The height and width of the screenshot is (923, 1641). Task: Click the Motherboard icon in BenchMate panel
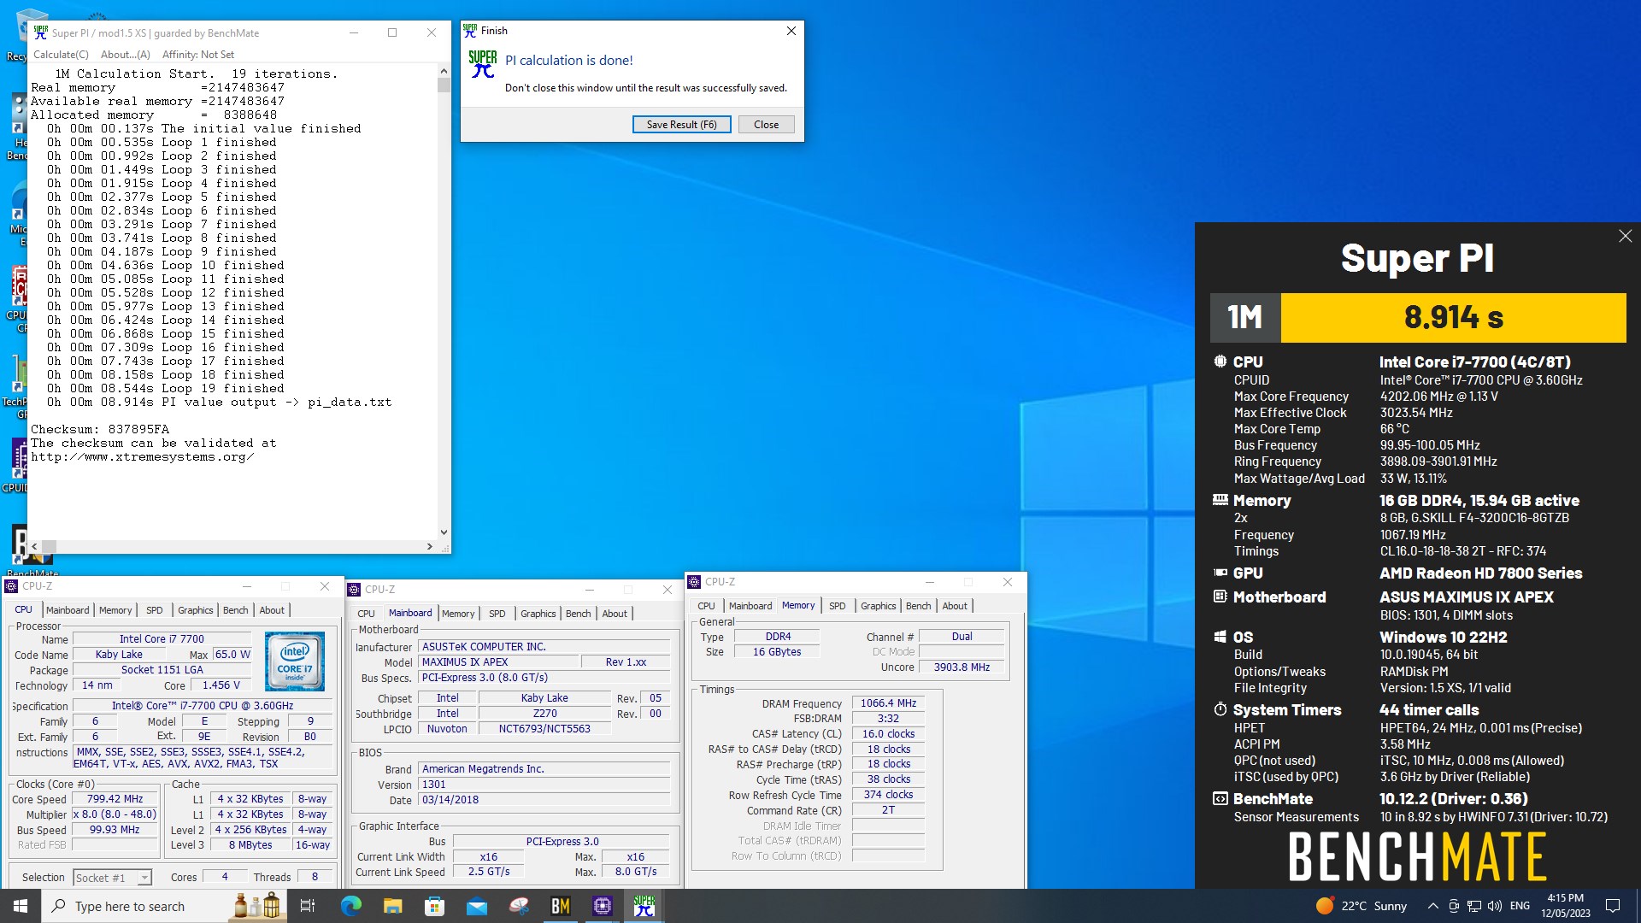tap(1220, 597)
